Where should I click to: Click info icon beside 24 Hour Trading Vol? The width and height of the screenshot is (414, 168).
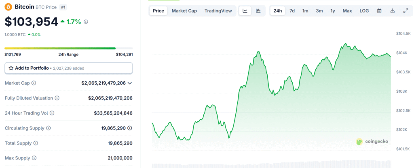pos(52,113)
